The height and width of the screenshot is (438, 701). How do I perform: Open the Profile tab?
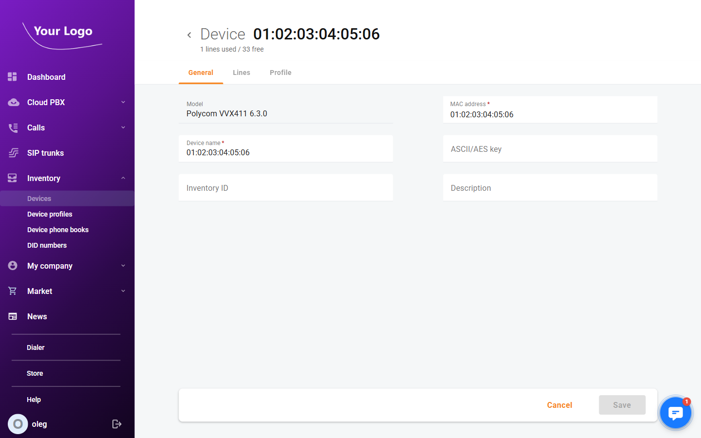tap(280, 72)
